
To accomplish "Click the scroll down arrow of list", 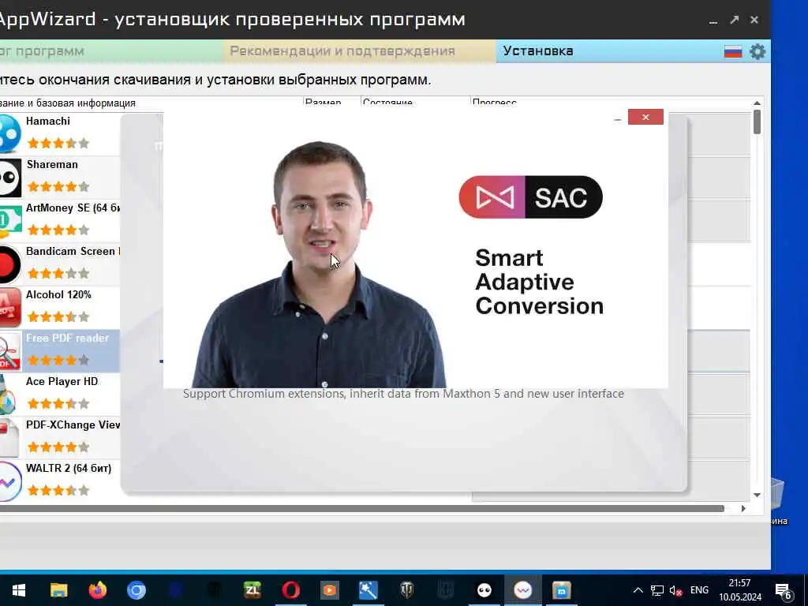I will click(757, 496).
